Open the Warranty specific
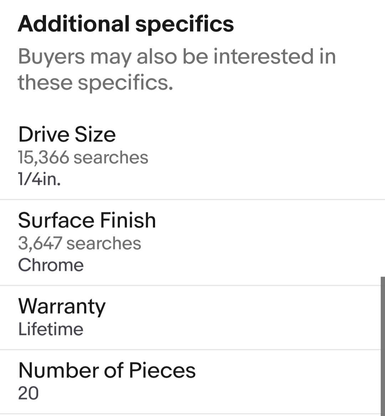Screen dimensions: 385x416 (x=190, y=318)
